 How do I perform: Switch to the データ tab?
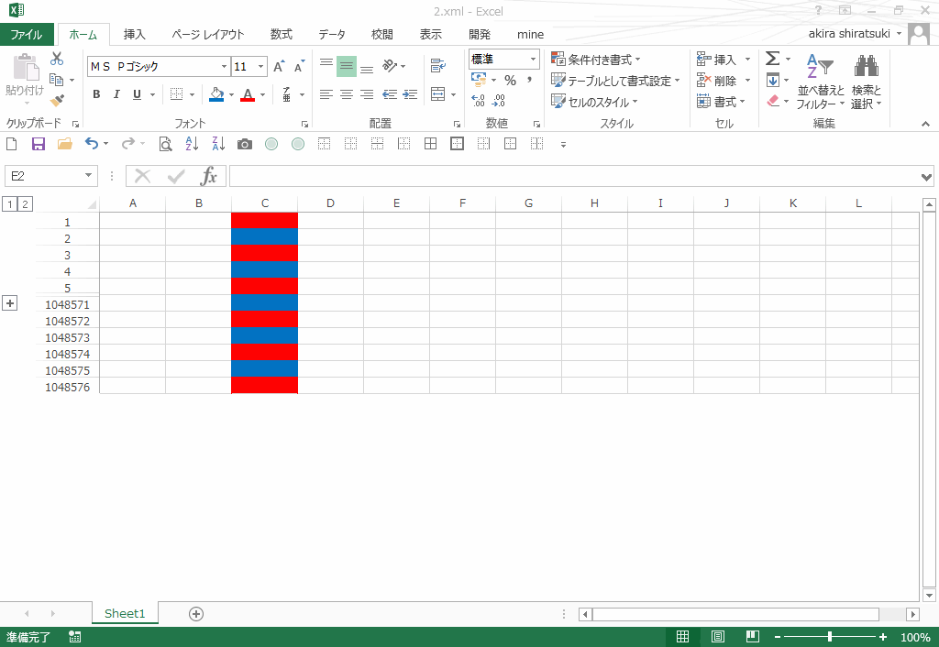point(332,35)
